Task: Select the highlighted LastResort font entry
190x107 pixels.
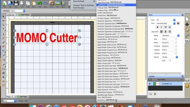Action: coord(116,5)
